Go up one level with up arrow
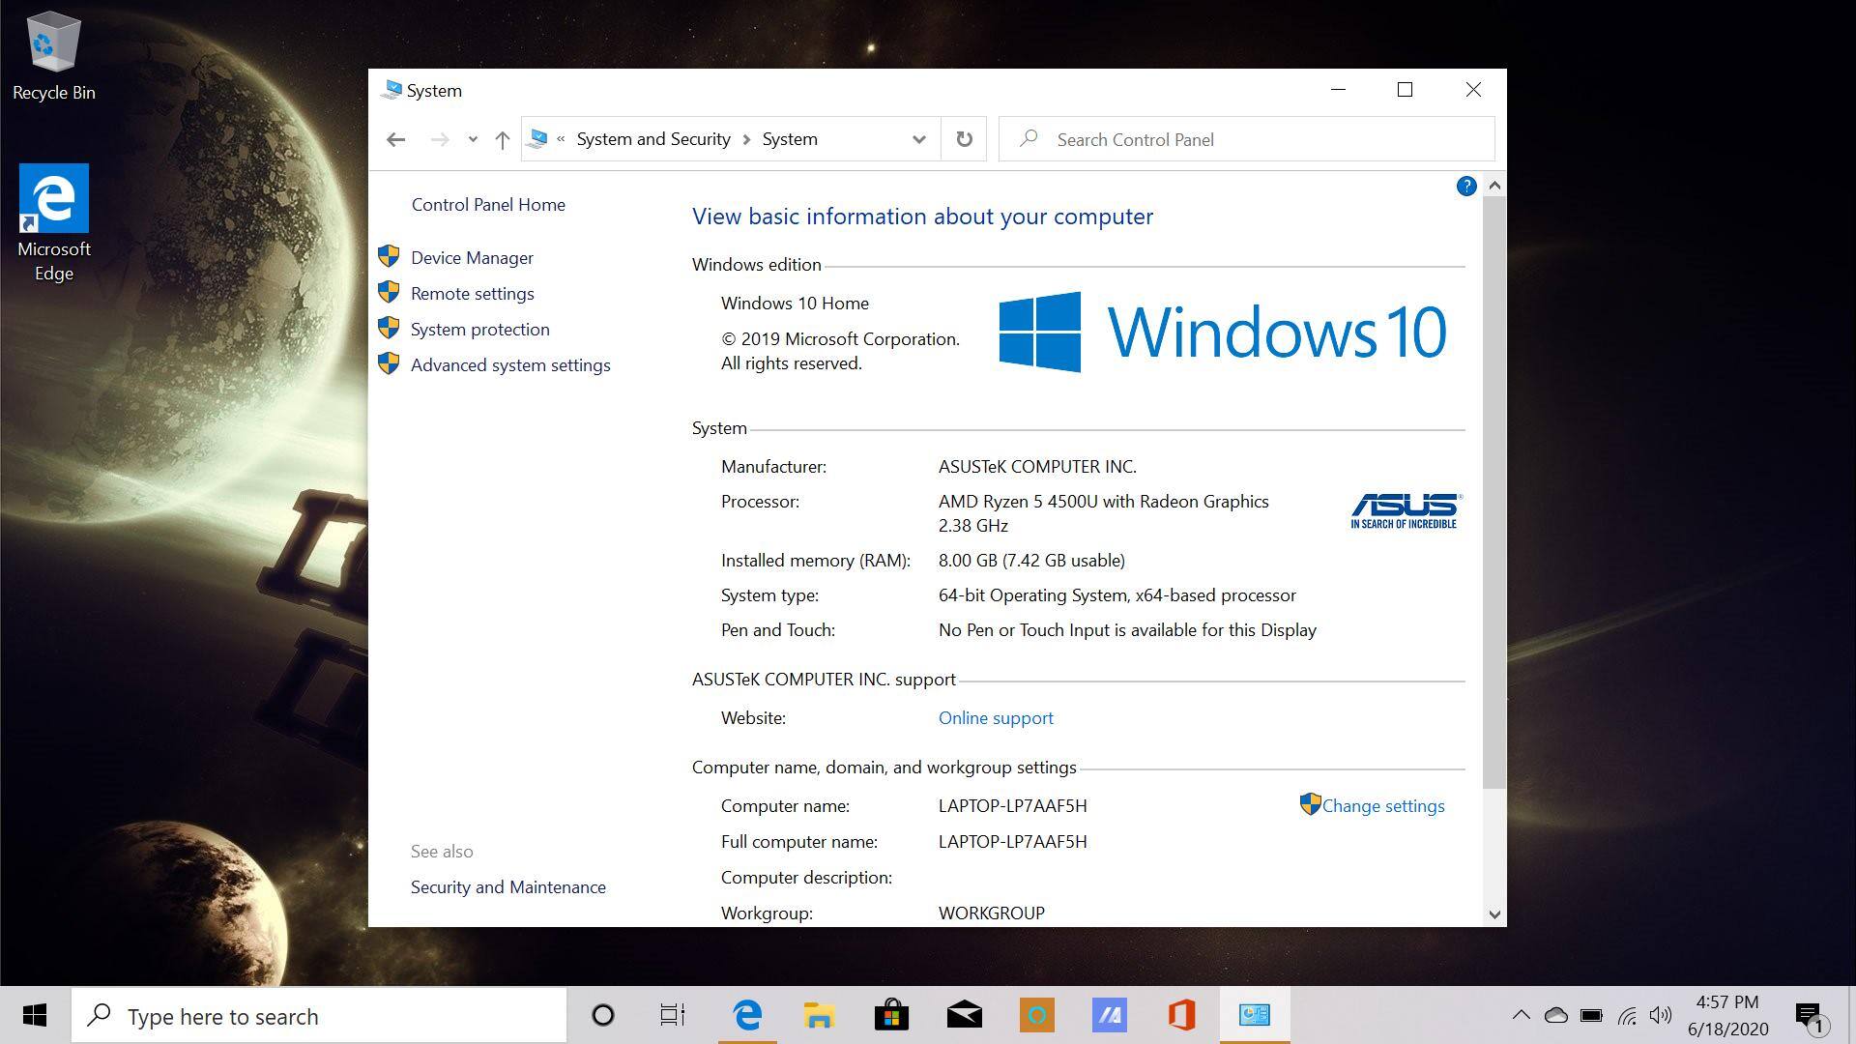 coord(502,139)
